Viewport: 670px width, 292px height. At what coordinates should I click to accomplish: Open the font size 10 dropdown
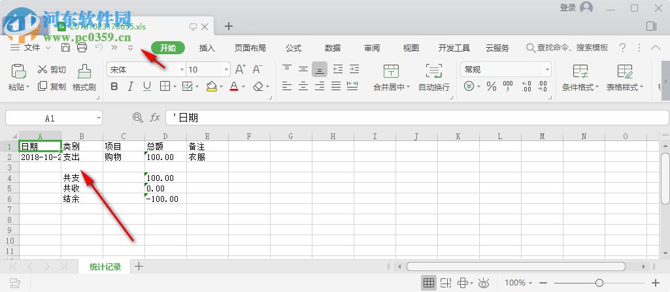[x=226, y=70]
